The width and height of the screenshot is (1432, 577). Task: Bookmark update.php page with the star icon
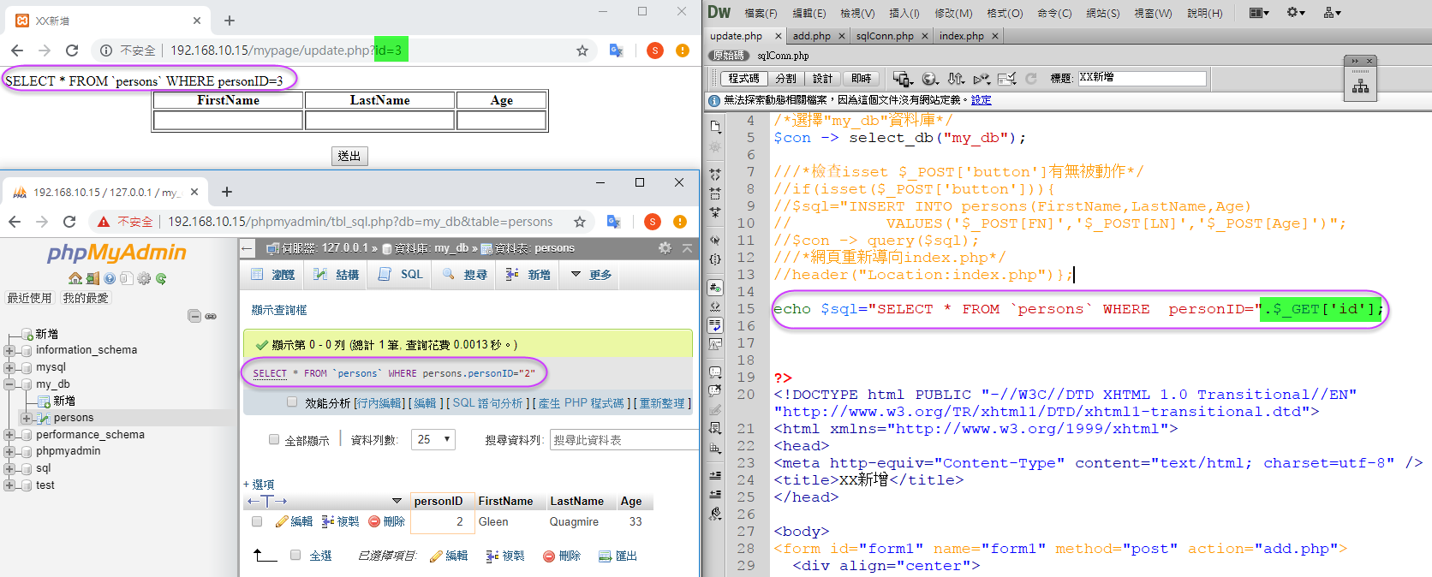click(582, 51)
